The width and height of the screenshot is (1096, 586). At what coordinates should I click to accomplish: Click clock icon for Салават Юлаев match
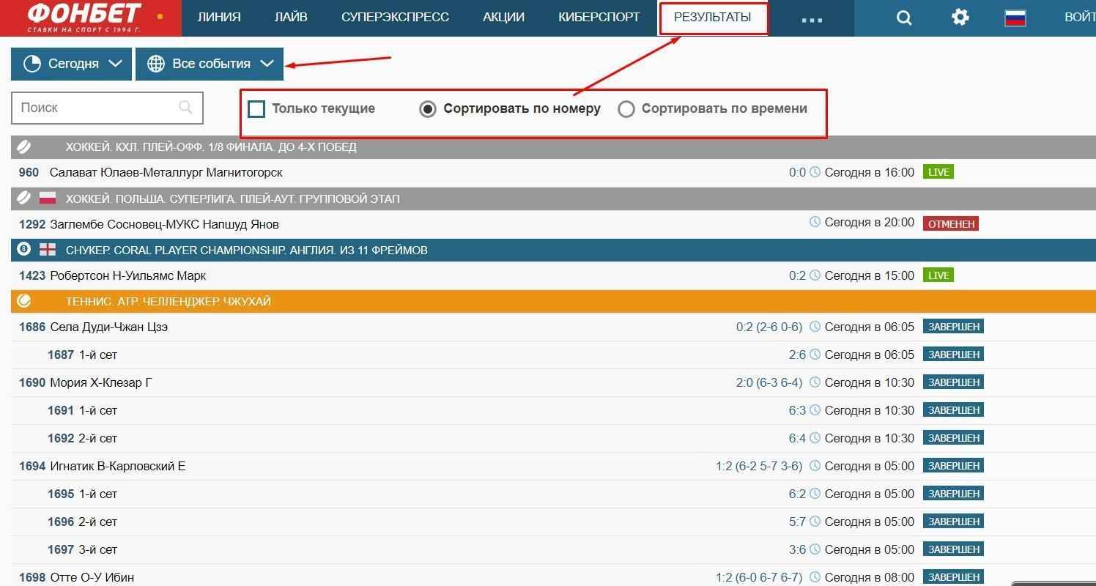tap(815, 172)
